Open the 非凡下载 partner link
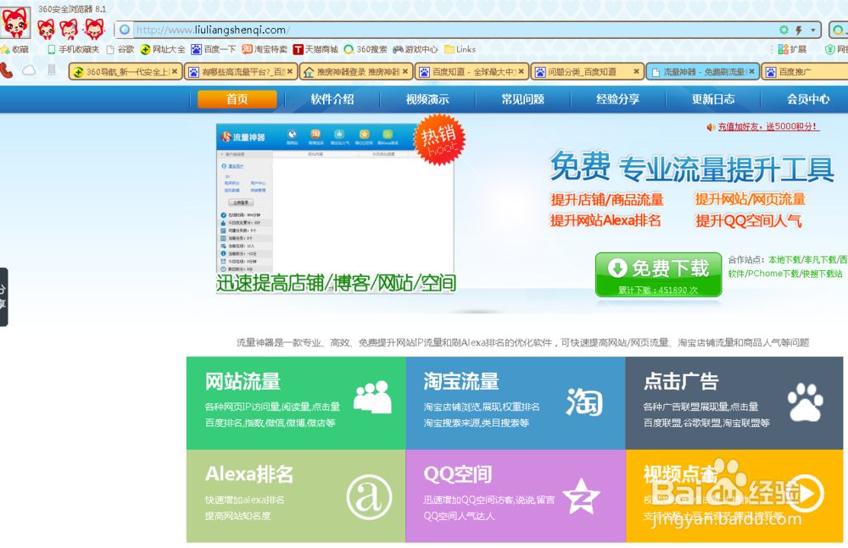Viewport: 848px width, 548px height. pos(820,260)
